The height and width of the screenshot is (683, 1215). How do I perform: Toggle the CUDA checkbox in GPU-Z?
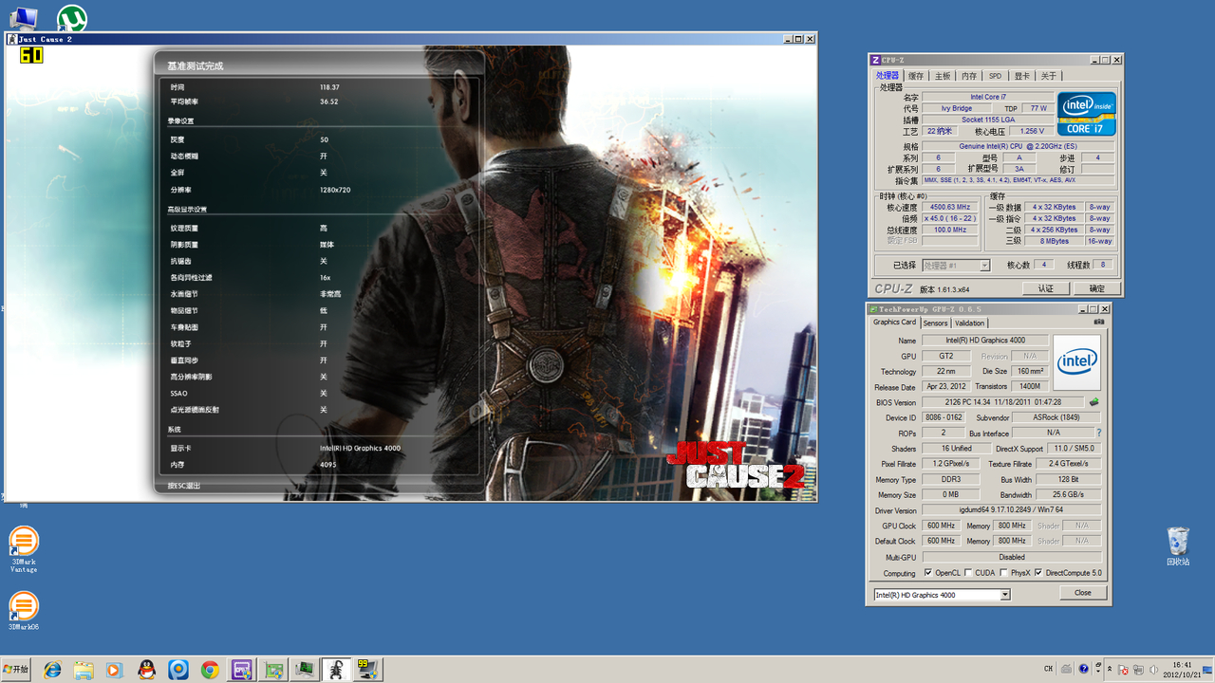967,573
